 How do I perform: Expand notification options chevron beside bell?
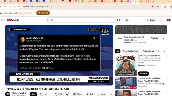[x=45, y=94]
